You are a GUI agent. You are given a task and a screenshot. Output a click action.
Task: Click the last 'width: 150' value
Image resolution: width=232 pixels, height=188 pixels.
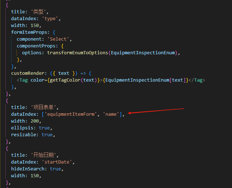pyautogui.click(x=35, y=176)
